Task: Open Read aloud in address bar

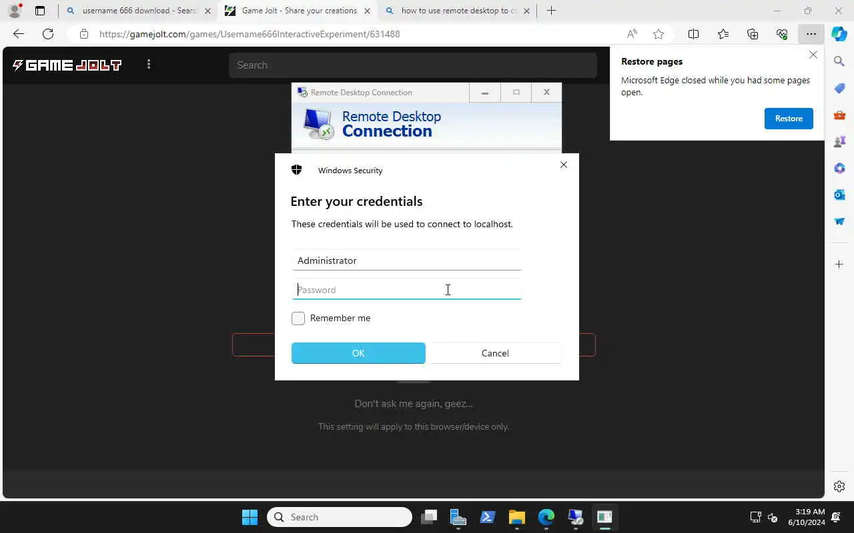Action: 632,34
